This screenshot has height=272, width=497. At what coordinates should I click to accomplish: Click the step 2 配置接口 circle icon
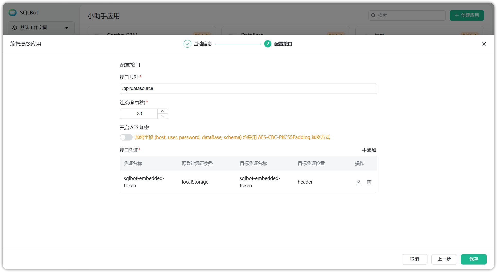tap(268, 44)
